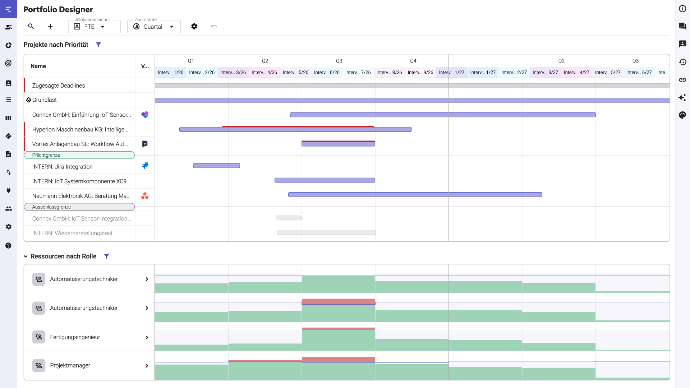Open the history clock icon
The height and width of the screenshot is (388, 690).
pos(682,62)
